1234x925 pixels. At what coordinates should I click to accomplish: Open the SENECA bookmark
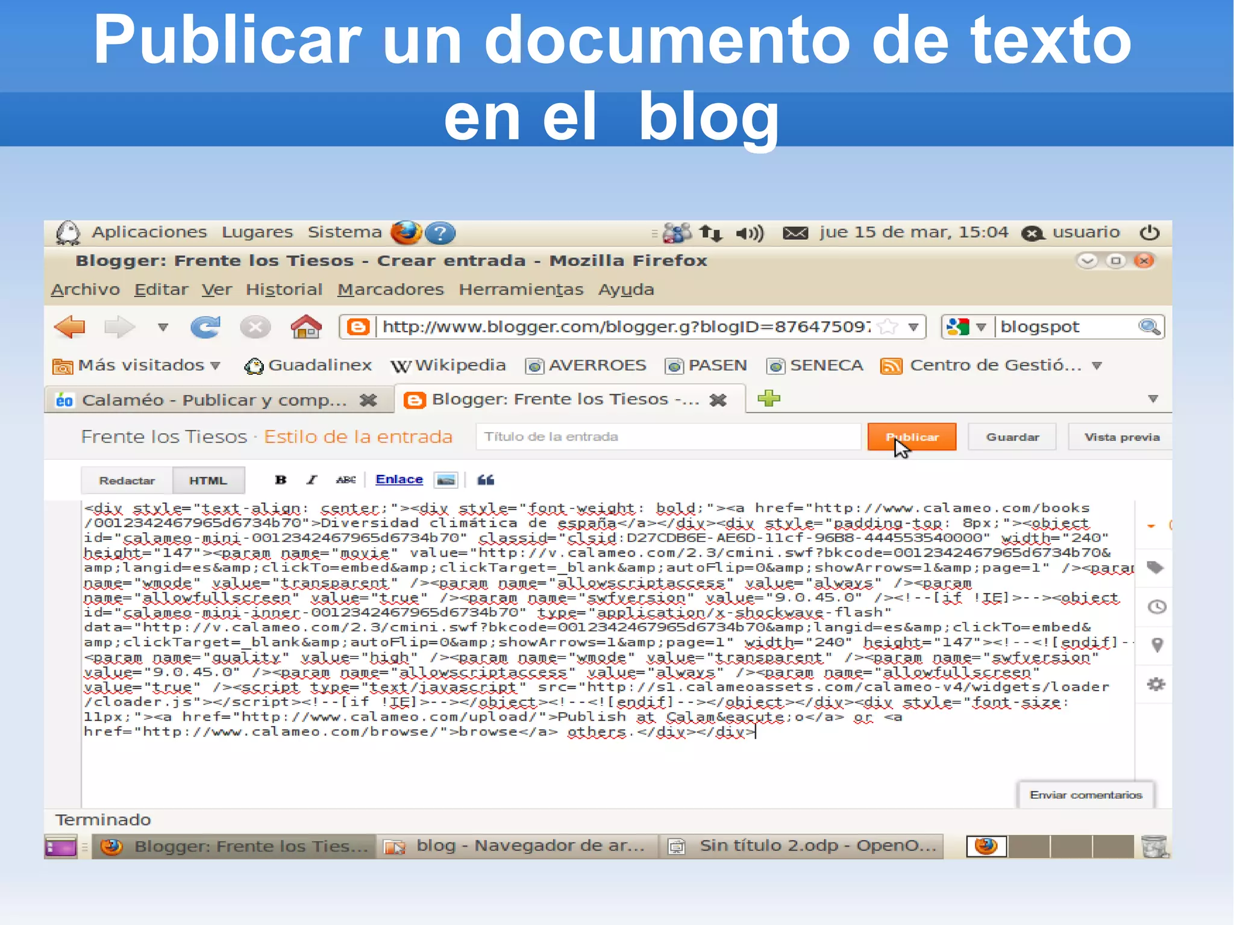(x=815, y=365)
